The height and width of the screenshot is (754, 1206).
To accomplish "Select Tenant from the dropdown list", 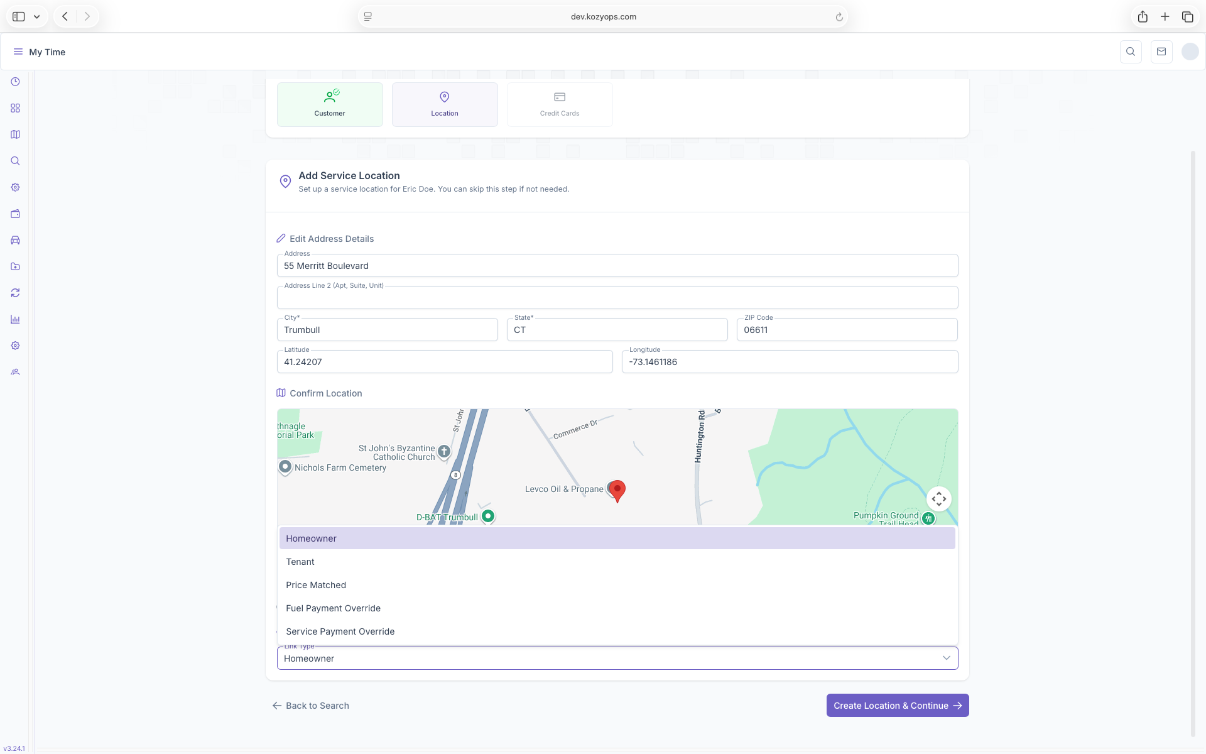I will [x=300, y=562].
